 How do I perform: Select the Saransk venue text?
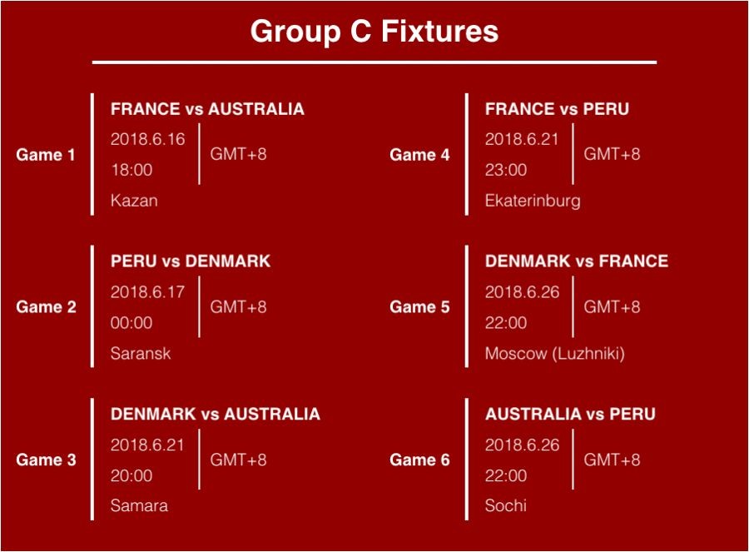click(x=141, y=353)
